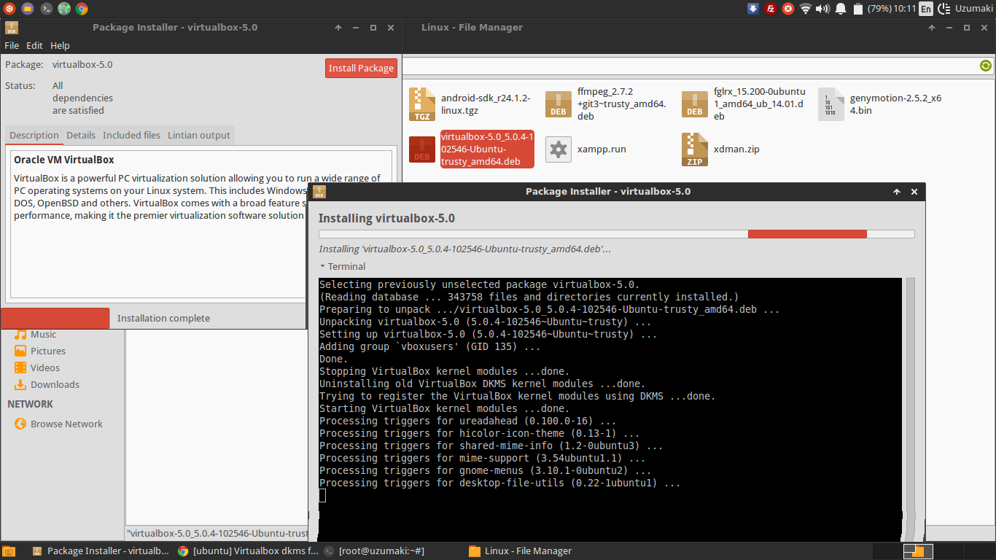Image resolution: width=996 pixels, height=560 pixels.
Task: Click the reload icon in File Manager path bar
Action: (x=986, y=66)
